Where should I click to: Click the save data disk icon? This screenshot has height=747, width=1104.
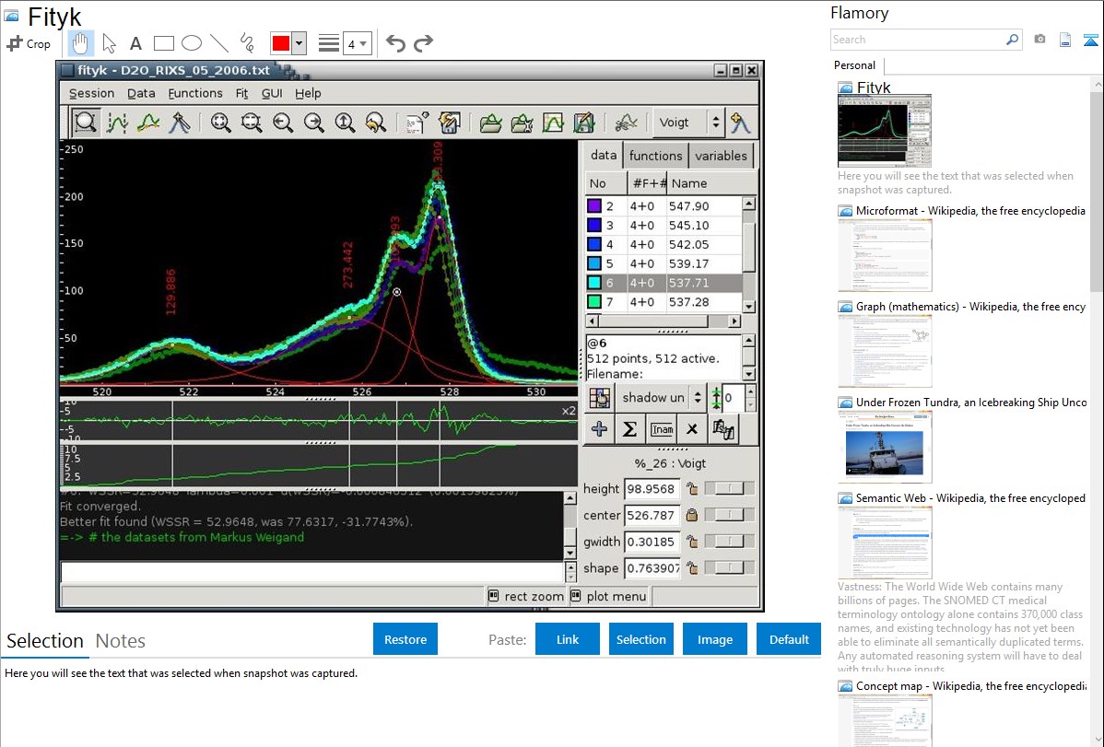[583, 123]
